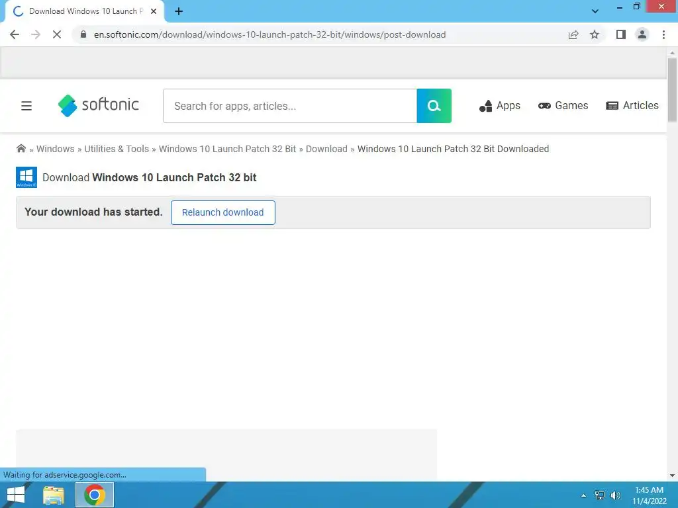Screen dimensions: 678x508
Task: Open the taskbar clock and date
Action: [650, 495]
